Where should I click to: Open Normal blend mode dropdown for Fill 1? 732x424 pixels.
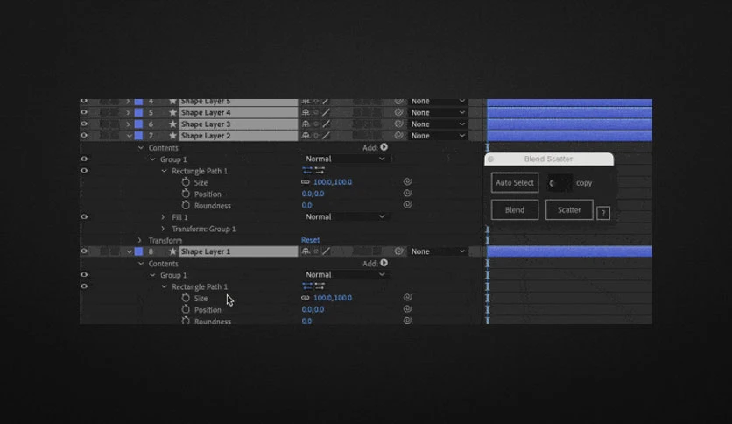click(345, 216)
